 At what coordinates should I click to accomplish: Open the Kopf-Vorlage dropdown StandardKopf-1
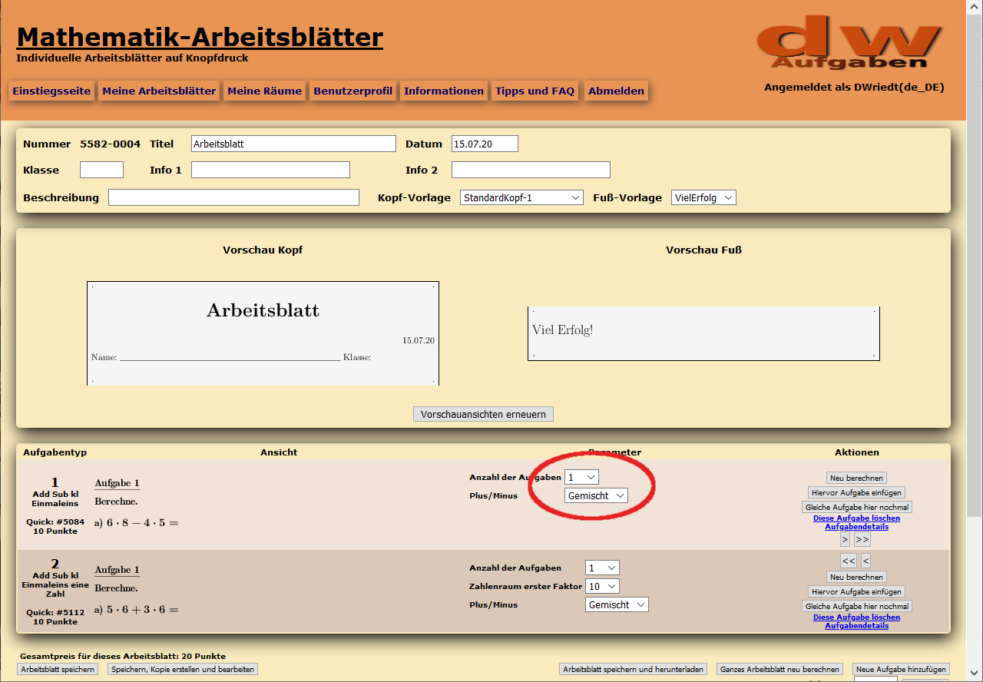coord(521,197)
